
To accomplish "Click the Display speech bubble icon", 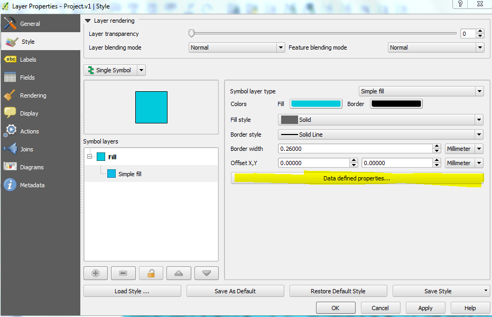I will [10, 113].
